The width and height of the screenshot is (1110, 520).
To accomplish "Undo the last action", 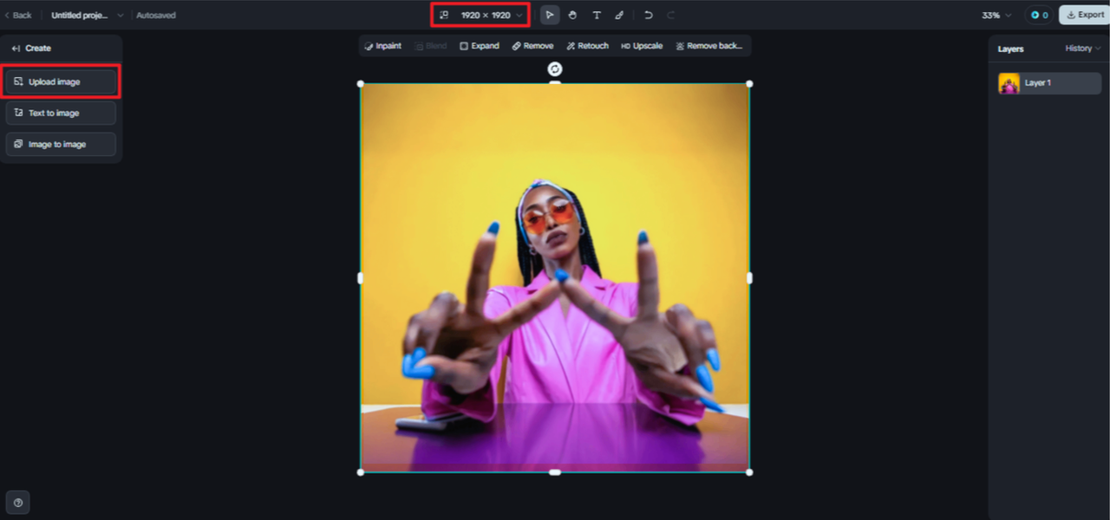I will pyautogui.click(x=648, y=16).
